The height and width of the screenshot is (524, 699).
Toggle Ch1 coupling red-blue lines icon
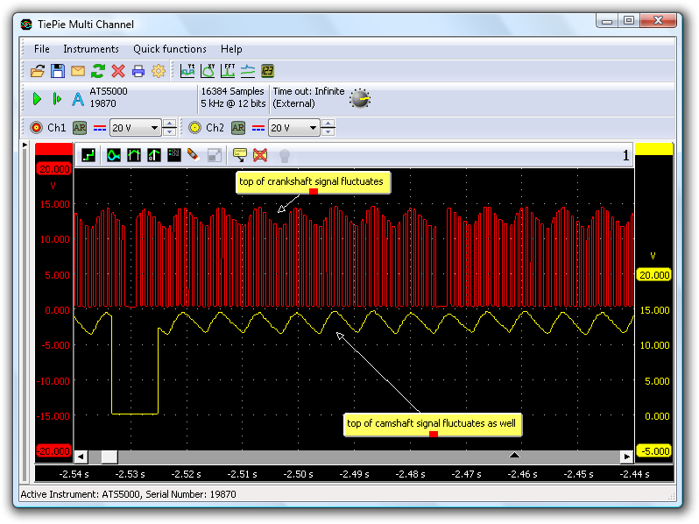click(x=100, y=129)
